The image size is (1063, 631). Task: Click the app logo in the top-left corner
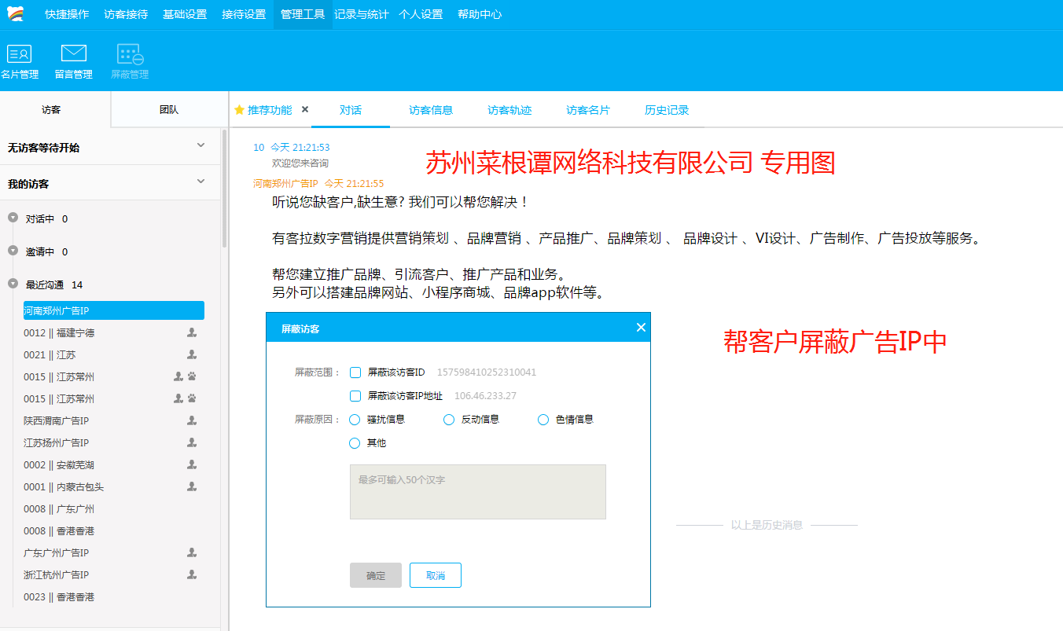coord(16,14)
